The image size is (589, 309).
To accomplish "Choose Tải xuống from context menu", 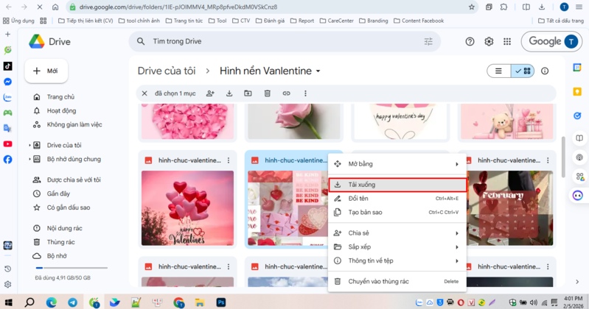I will (x=397, y=185).
